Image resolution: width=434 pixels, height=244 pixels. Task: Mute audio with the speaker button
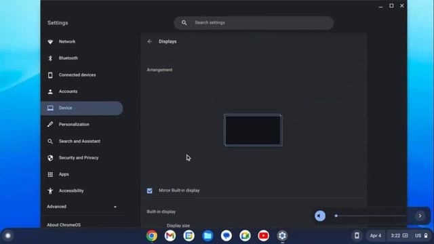(x=320, y=216)
